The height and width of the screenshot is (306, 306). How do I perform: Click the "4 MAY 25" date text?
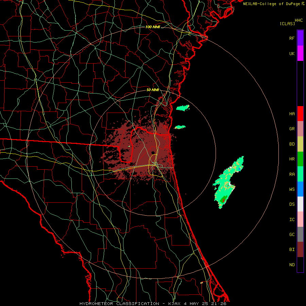pyautogui.click(x=196, y=304)
